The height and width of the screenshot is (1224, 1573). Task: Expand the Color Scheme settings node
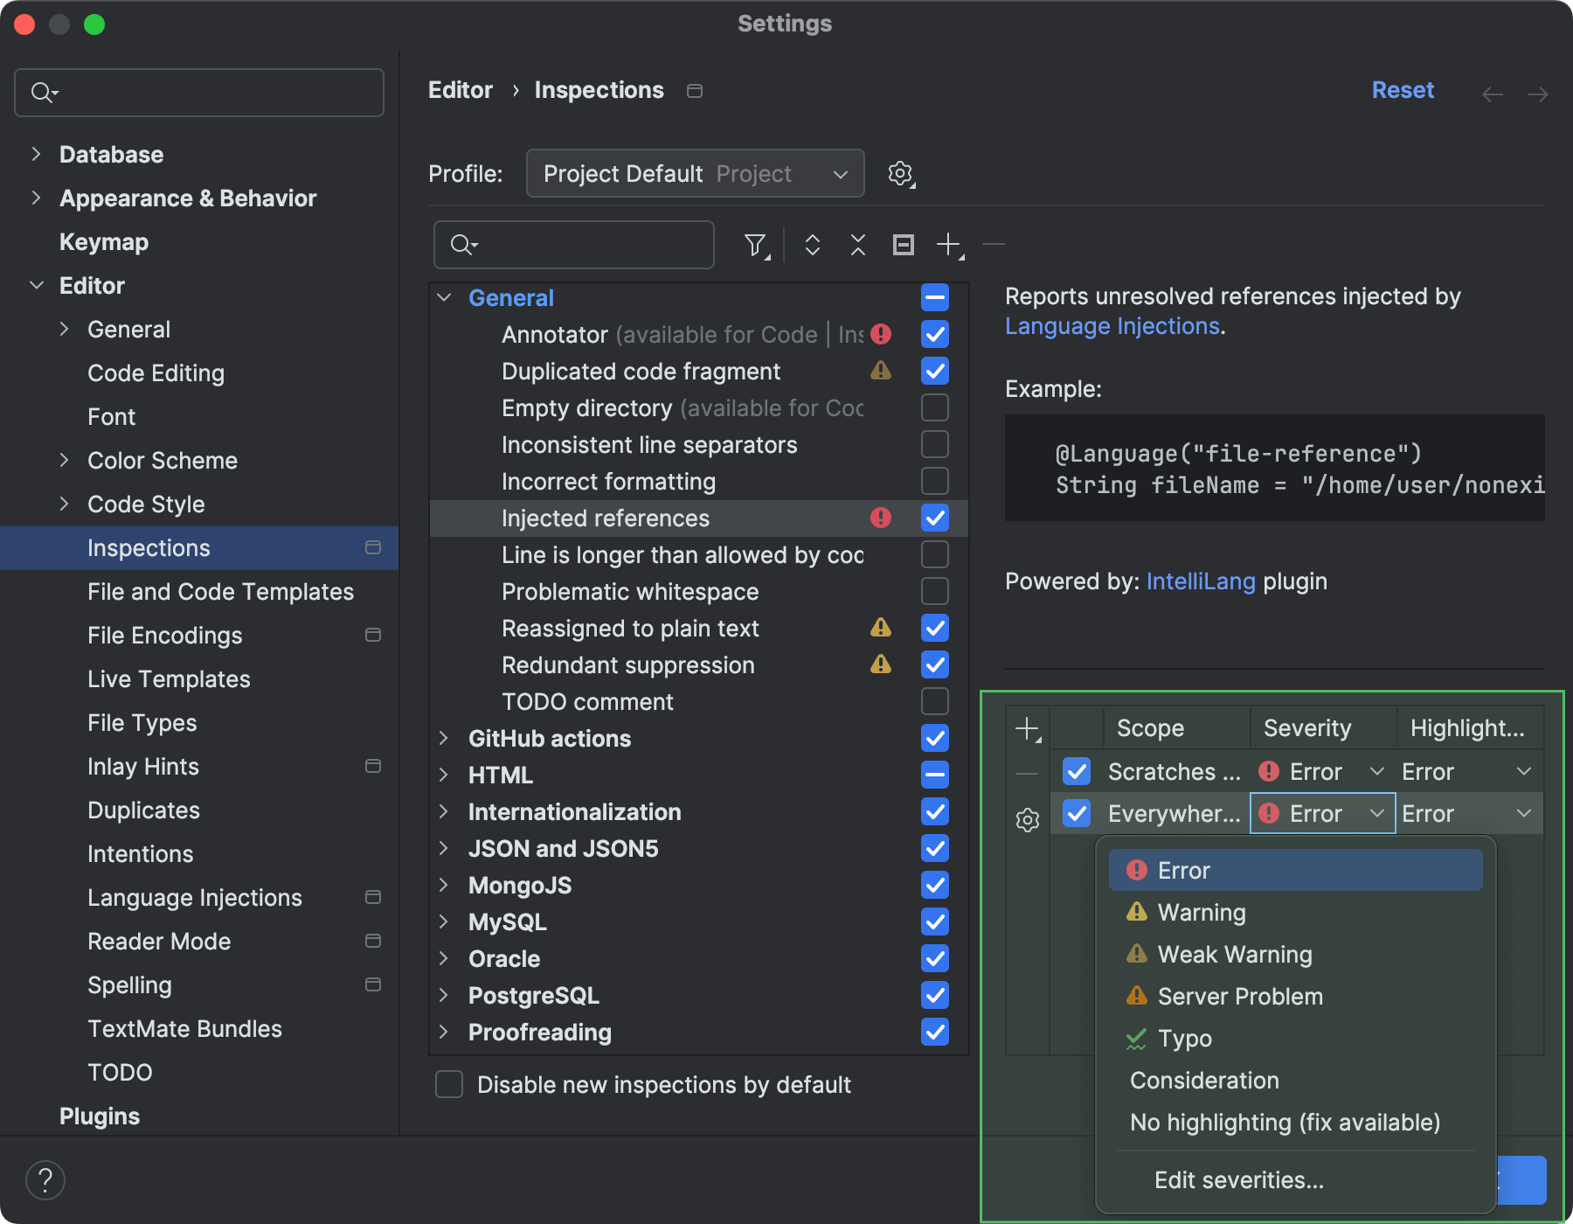[x=64, y=460]
